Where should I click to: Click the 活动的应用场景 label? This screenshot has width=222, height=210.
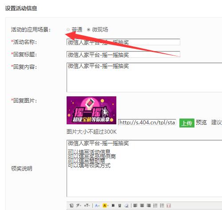pos(31,30)
